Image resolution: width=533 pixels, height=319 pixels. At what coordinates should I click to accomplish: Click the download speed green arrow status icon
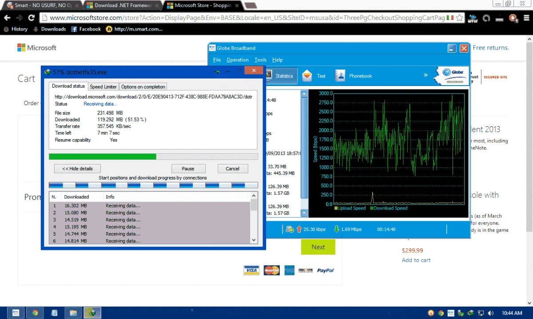point(336,229)
